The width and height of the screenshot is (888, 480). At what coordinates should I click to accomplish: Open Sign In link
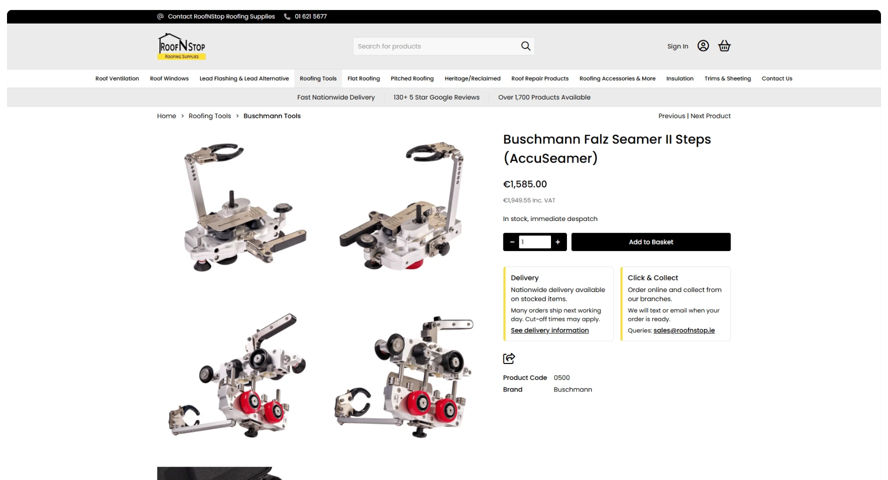click(x=677, y=46)
